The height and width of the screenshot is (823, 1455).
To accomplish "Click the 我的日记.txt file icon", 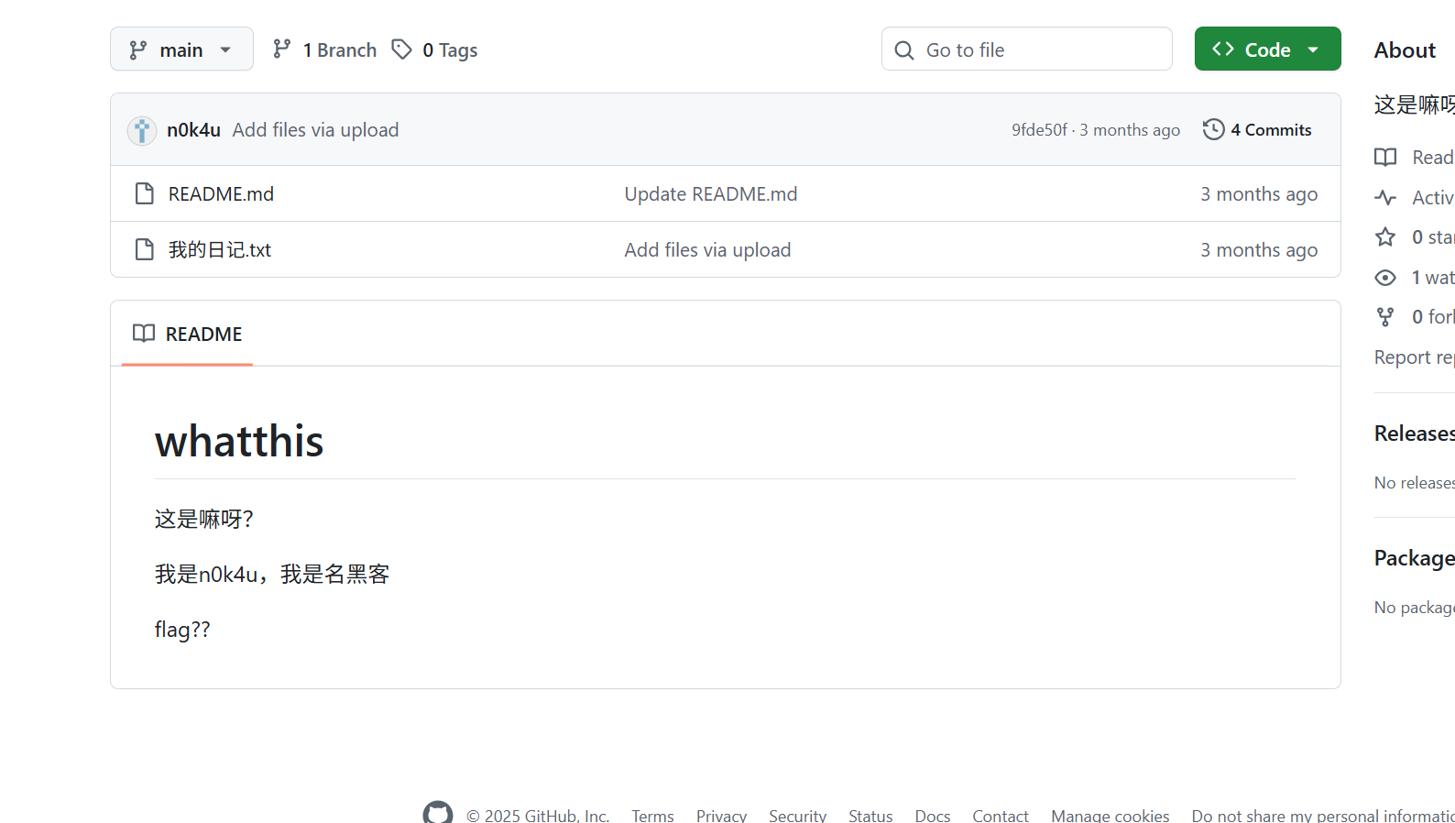I will coord(144,250).
